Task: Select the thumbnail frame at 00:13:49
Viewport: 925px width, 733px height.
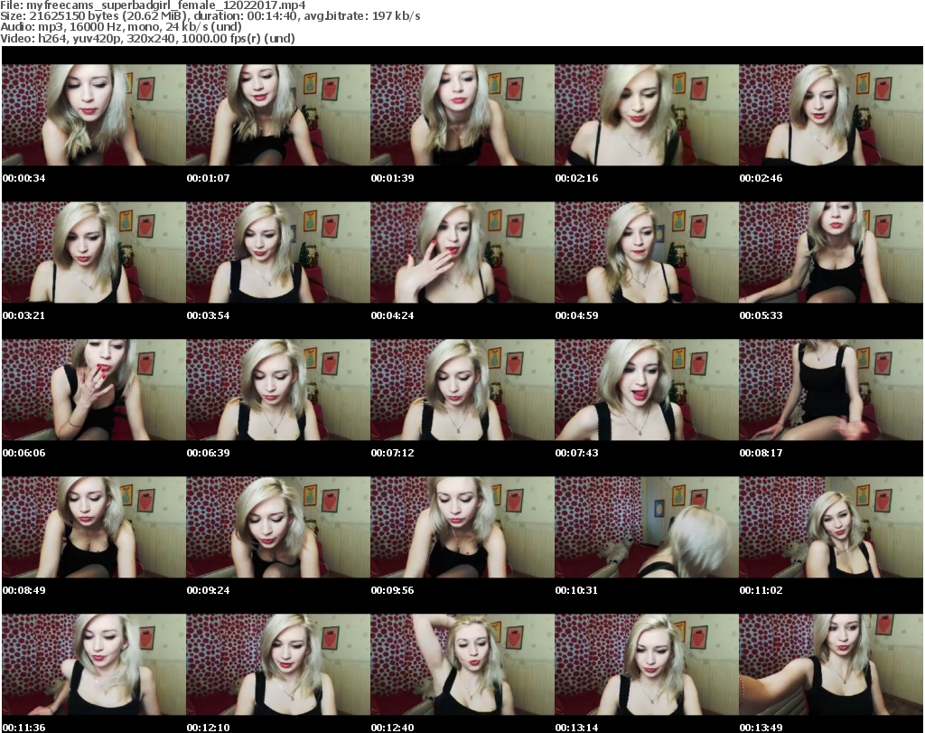Action: click(x=831, y=664)
